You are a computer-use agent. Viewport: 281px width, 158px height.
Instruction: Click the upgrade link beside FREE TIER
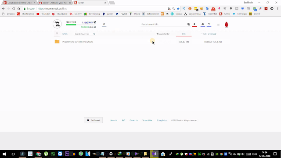tap(87, 22)
